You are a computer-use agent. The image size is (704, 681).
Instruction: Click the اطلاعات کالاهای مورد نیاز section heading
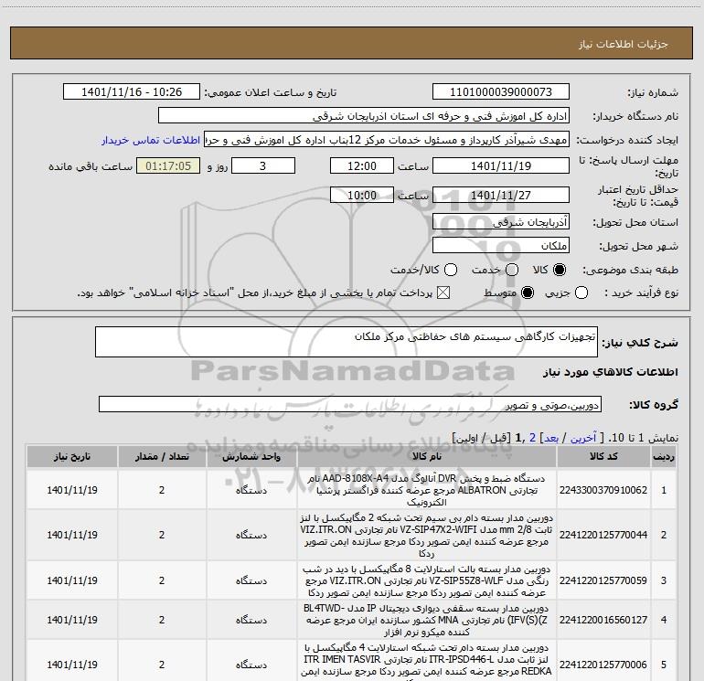click(611, 373)
